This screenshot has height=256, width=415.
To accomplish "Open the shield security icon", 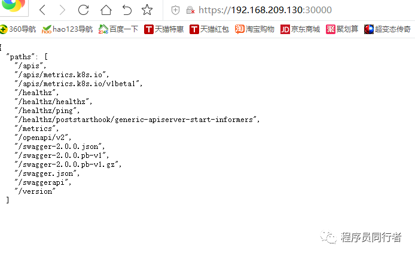I will [x=175, y=10].
